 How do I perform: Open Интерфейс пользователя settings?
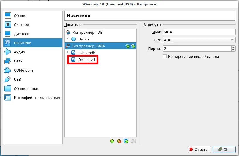(33, 98)
